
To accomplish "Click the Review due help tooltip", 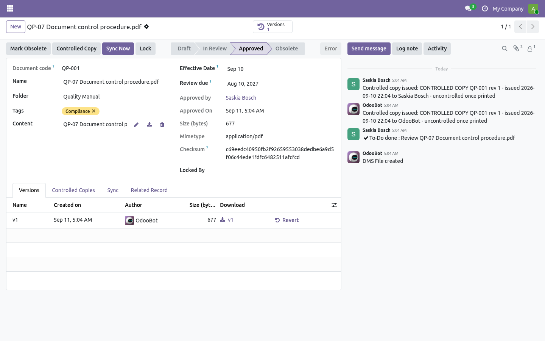I will [210, 81].
